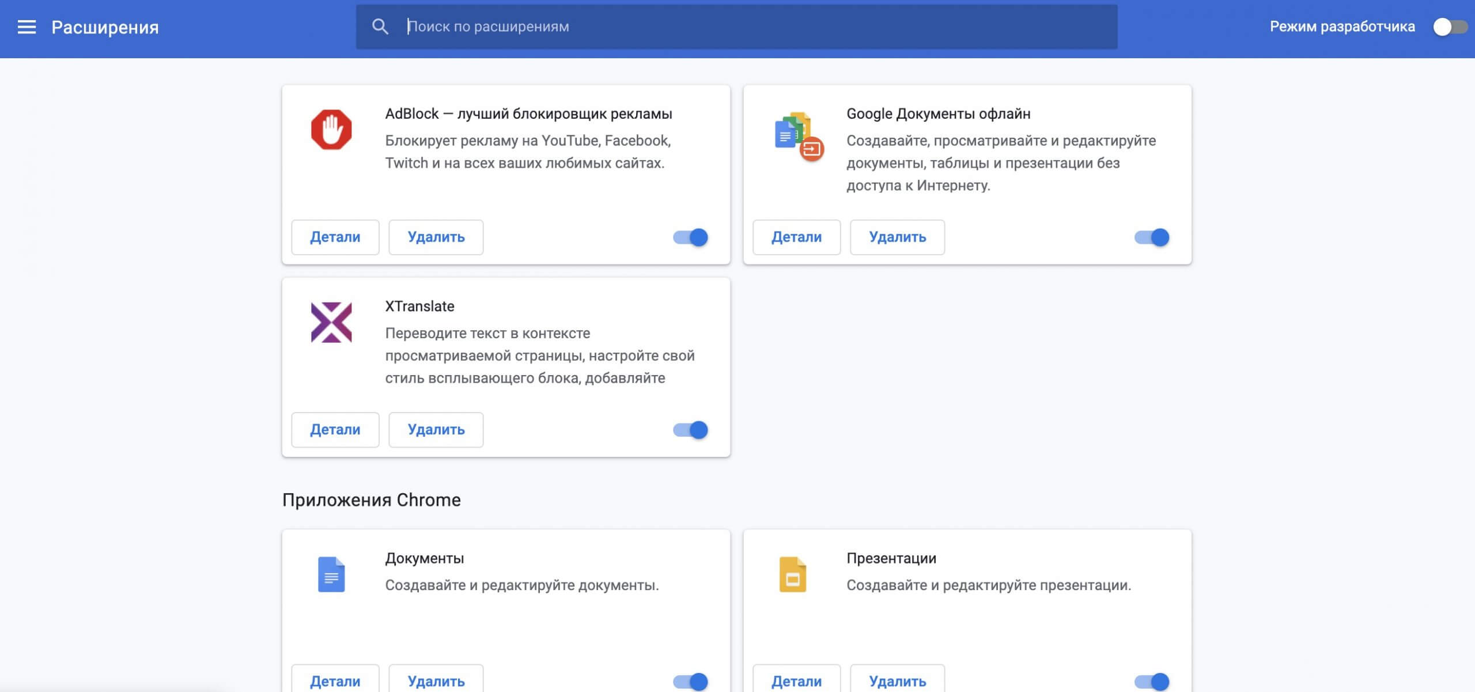Screen dimensions: 1475x692
Task: Click the Google Docs Offline icon
Action: tap(799, 137)
